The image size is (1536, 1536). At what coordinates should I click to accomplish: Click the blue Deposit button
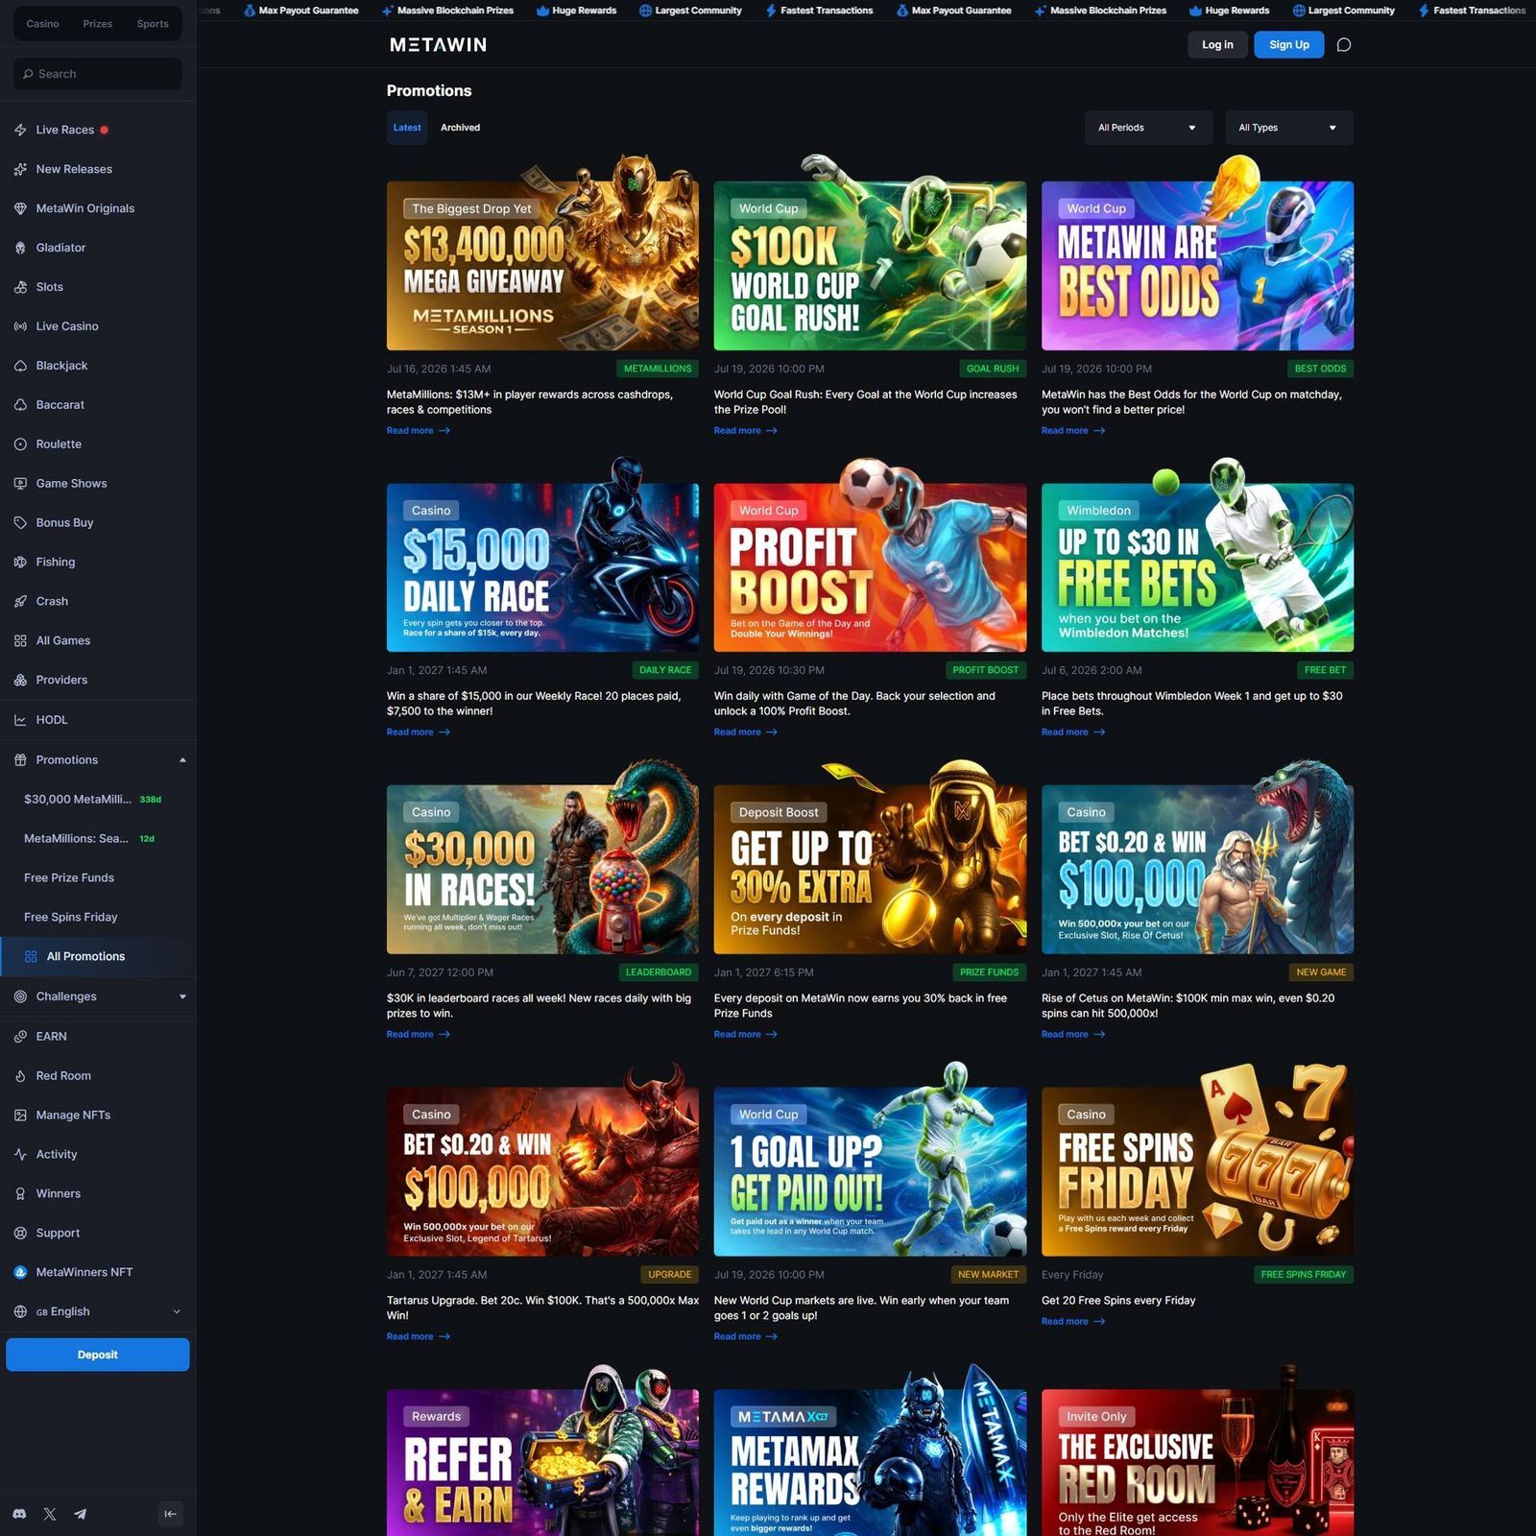[x=98, y=1356]
